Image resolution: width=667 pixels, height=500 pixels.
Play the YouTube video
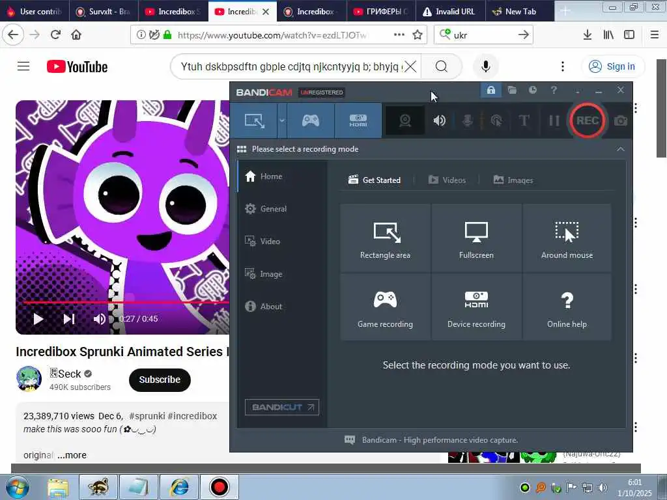38,319
